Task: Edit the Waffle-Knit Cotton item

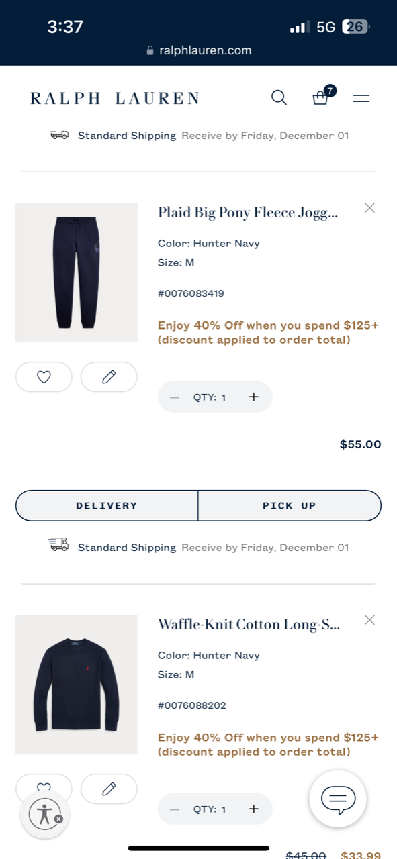Action: click(x=109, y=789)
